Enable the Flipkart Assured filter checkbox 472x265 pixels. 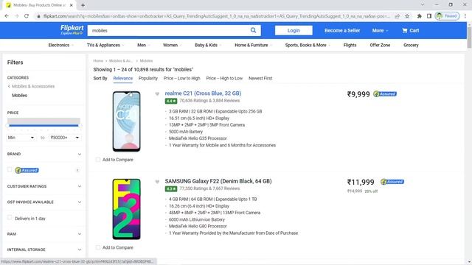[x=10, y=170]
